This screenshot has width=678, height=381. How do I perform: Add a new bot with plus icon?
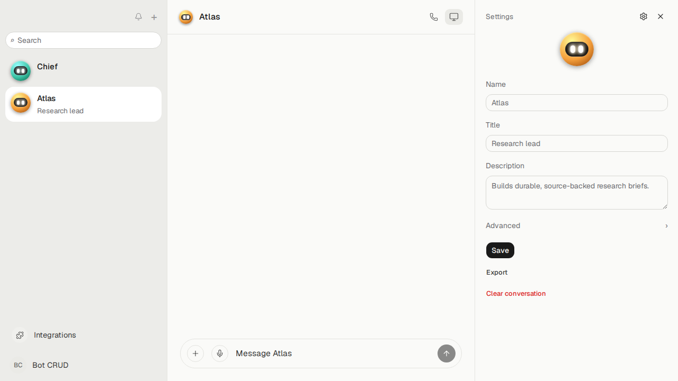point(154,17)
